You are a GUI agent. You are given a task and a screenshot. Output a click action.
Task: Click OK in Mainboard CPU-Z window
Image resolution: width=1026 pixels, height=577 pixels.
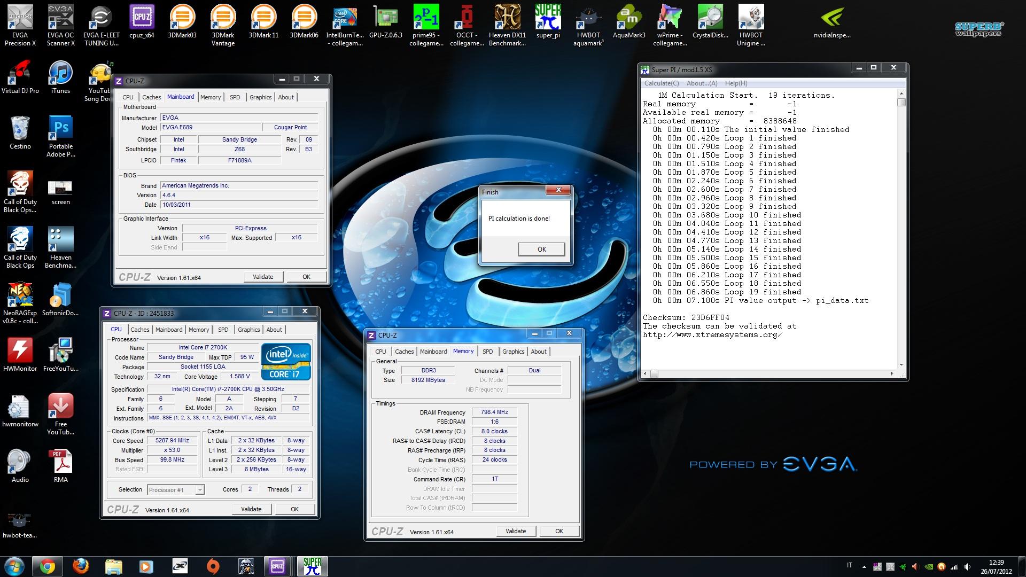click(x=306, y=277)
